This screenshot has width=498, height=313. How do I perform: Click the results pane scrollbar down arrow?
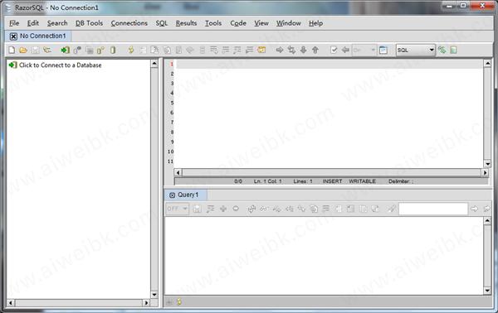click(x=487, y=291)
